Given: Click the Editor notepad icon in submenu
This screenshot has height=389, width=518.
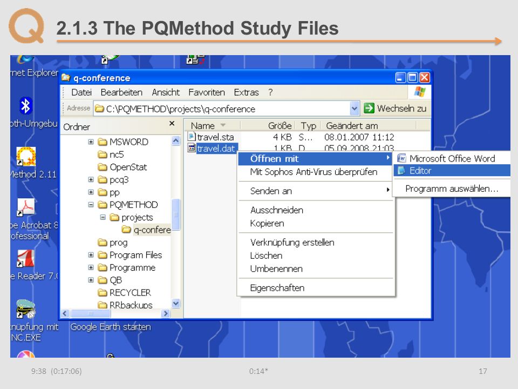Looking at the screenshot, I should 401,171.
